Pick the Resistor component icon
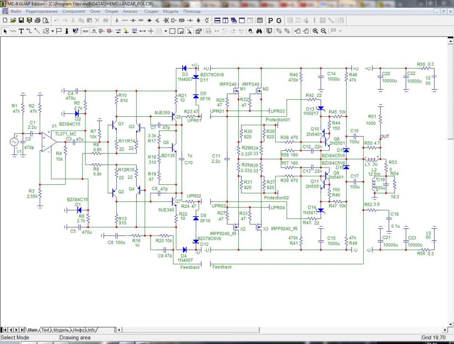The image size is (454, 344). coord(125,20)
